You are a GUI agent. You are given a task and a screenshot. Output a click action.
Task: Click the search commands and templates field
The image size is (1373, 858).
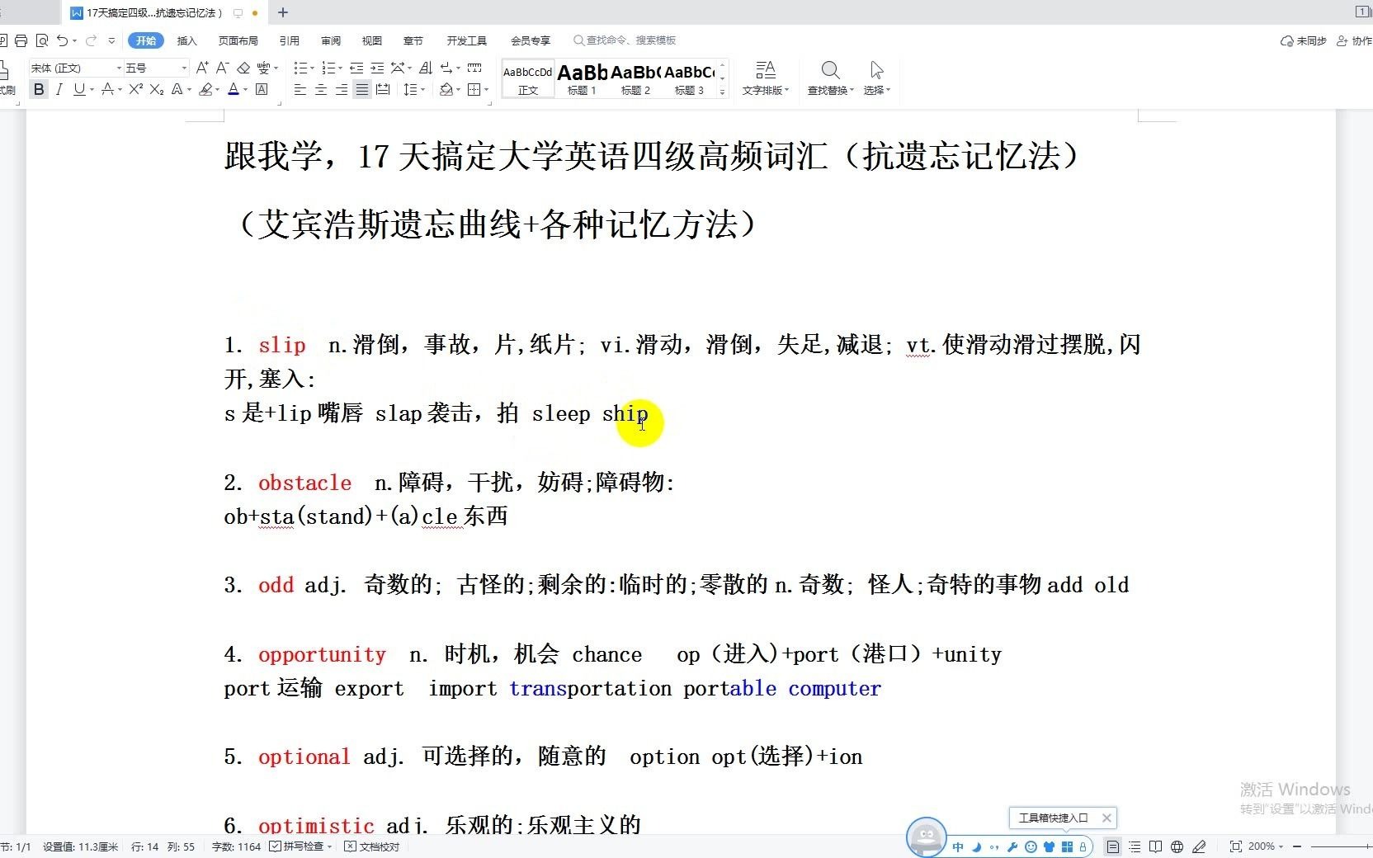pos(625,40)
